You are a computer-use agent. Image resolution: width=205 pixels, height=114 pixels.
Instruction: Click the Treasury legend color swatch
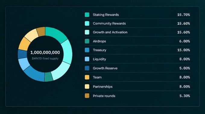87,50
